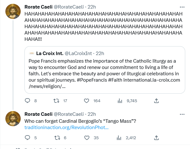Share the Tango Mass tweet

(156, 138)
